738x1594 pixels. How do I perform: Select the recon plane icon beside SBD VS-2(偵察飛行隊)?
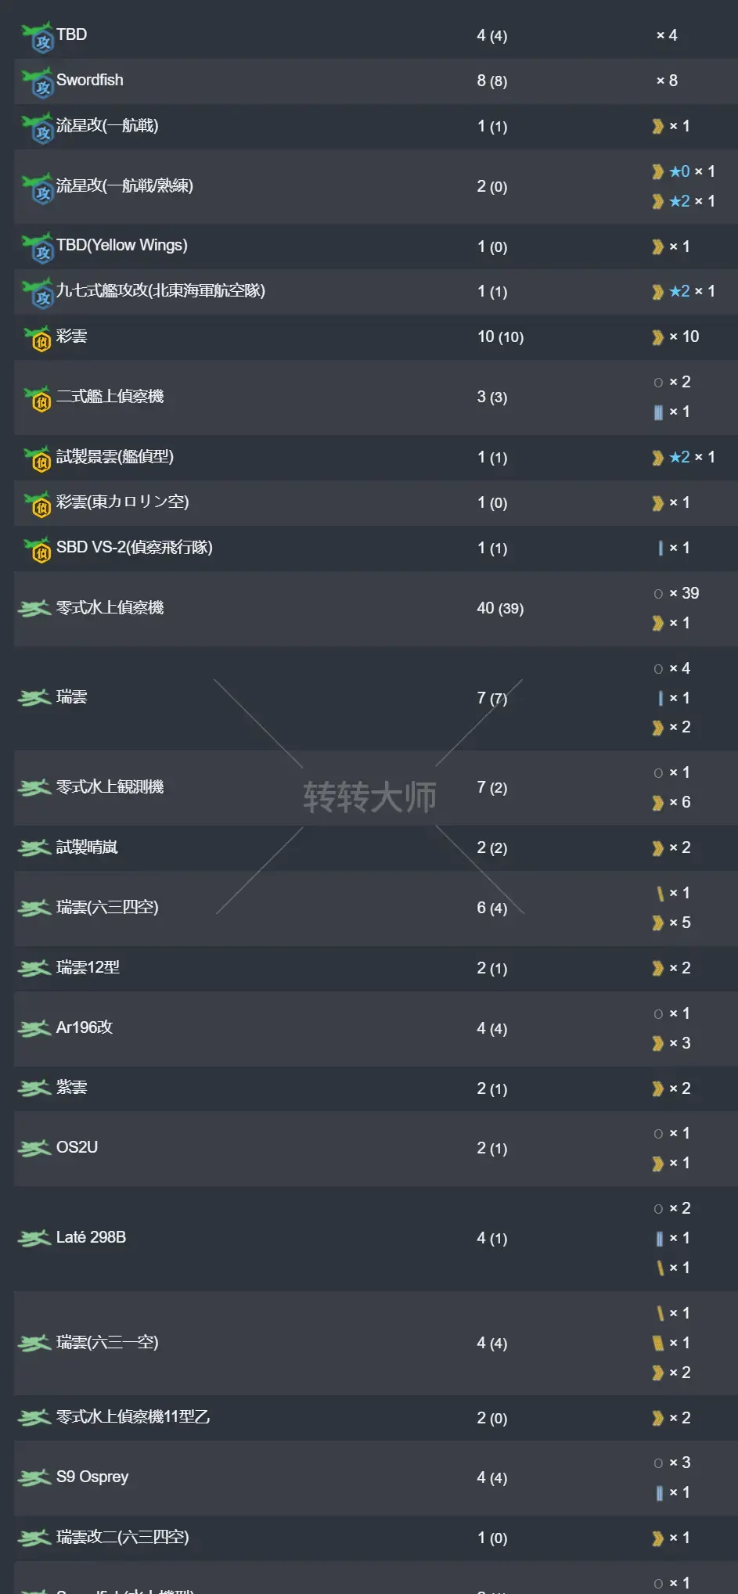point(37,549)
